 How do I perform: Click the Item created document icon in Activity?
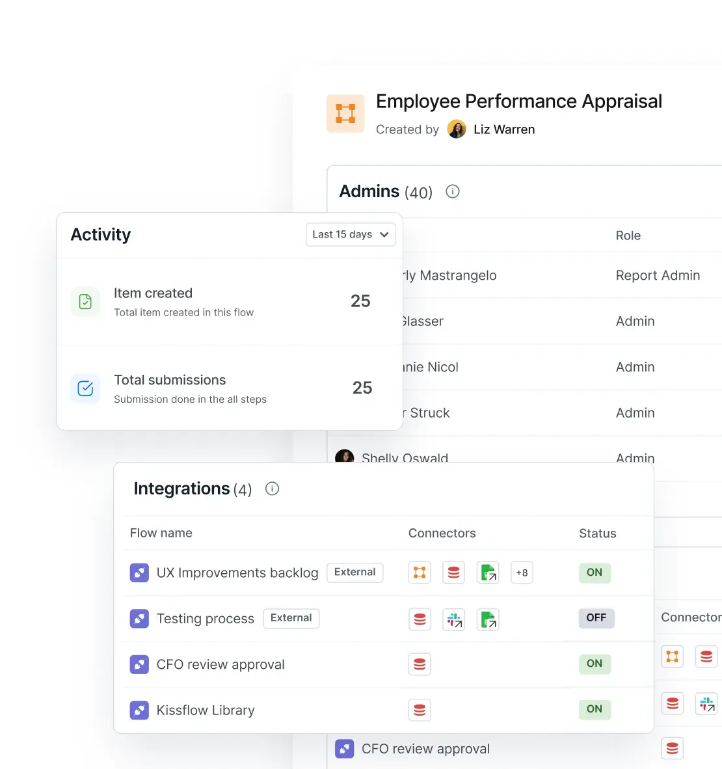85,301
